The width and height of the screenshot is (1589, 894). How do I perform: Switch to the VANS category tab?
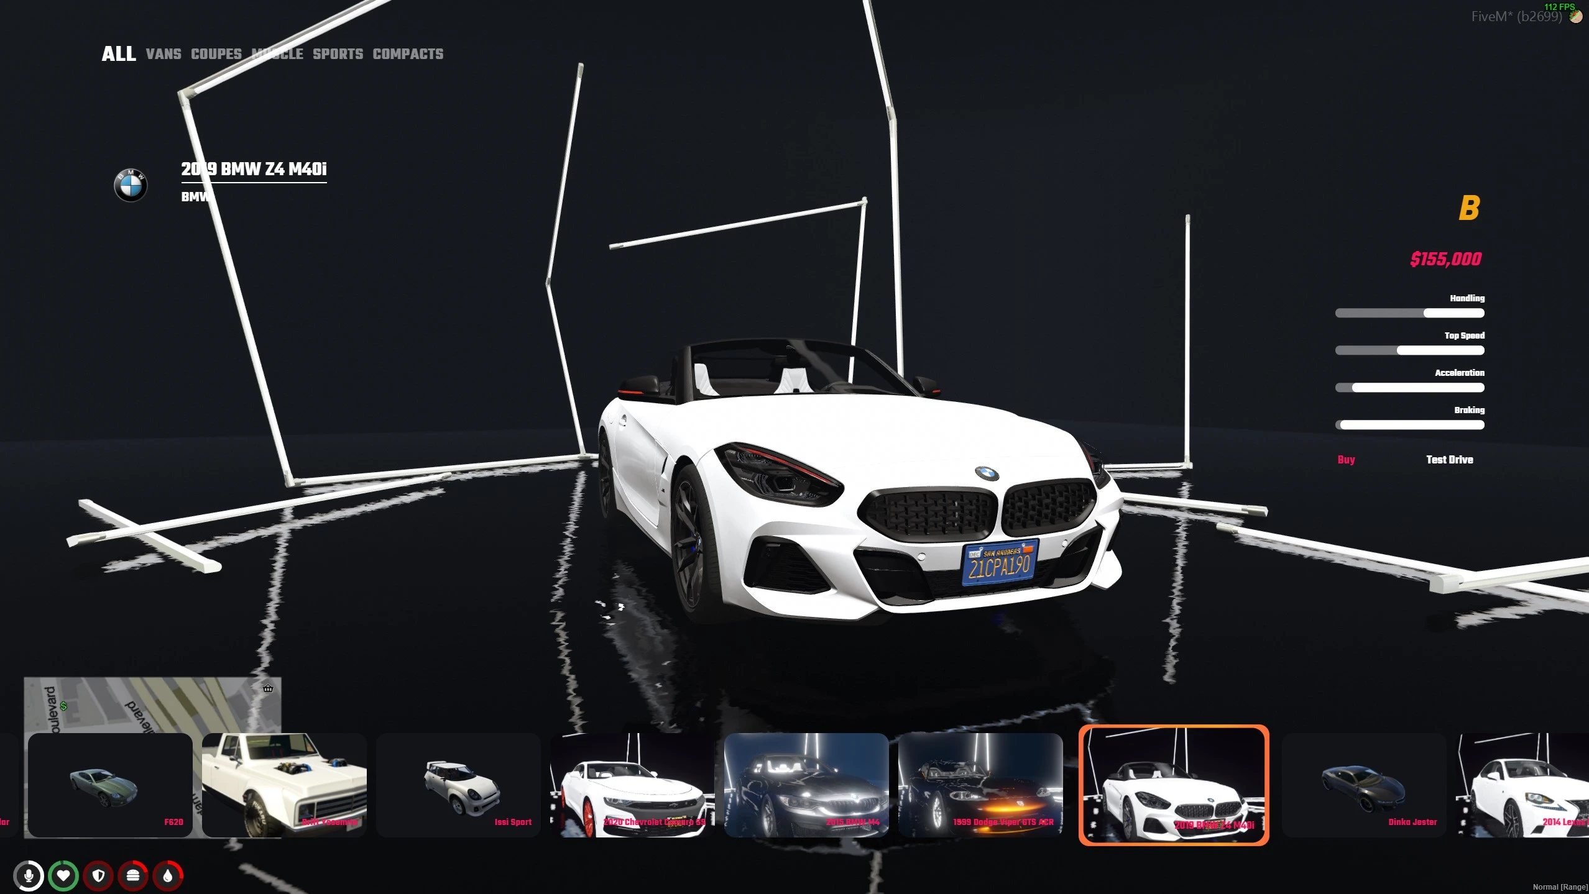point(164,54)
